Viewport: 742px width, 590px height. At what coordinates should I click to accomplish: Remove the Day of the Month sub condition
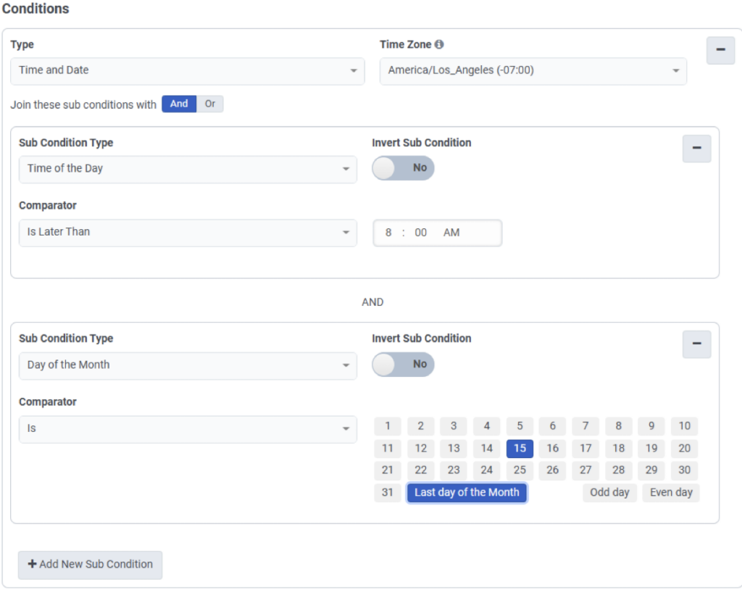tap(696, 344)
